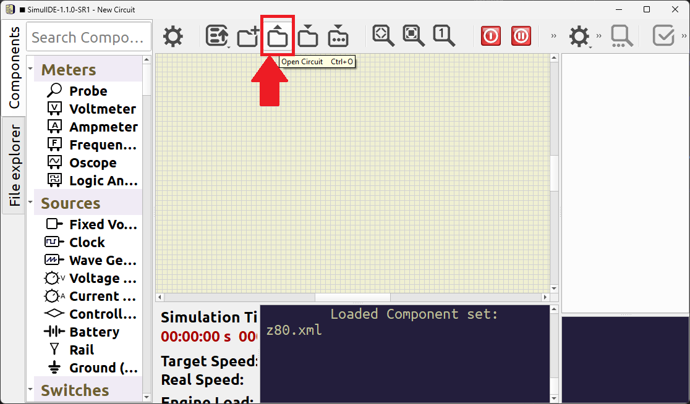Select the Components side tab
The image size is (690, 404).
coord(14,67)
